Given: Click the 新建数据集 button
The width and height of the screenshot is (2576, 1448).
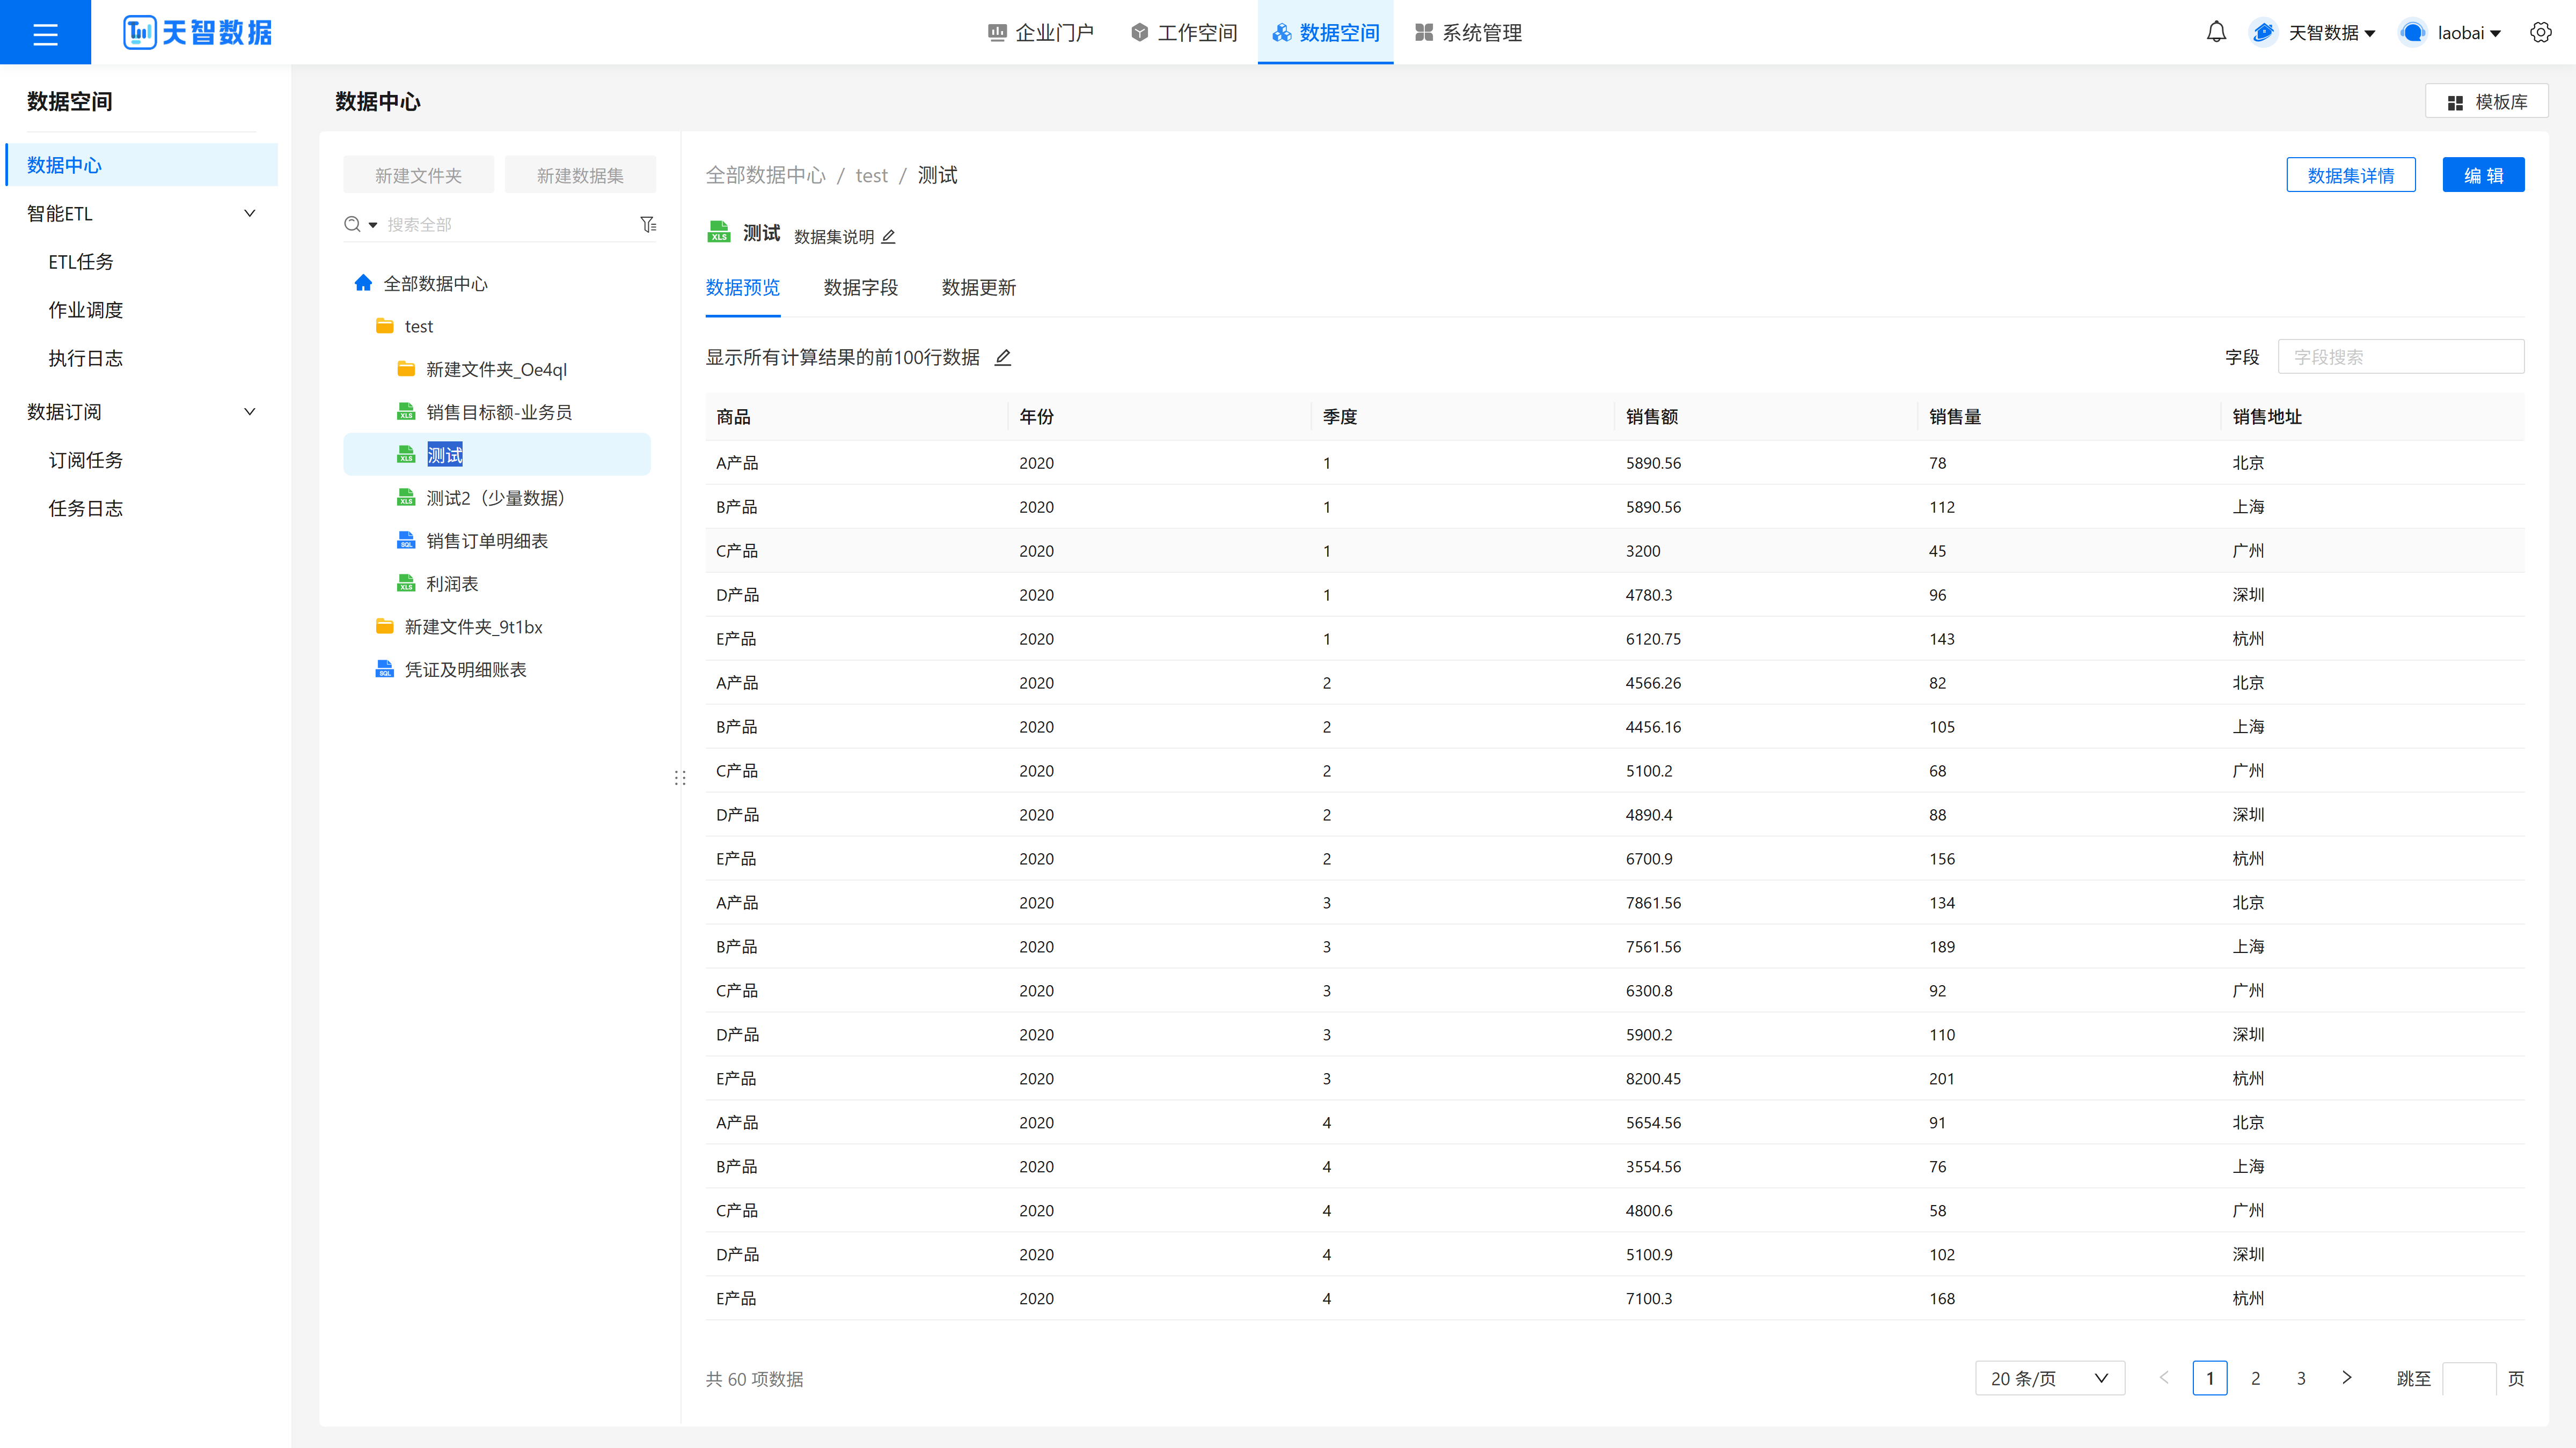Looking at the screenshot, I should [580, 175].
